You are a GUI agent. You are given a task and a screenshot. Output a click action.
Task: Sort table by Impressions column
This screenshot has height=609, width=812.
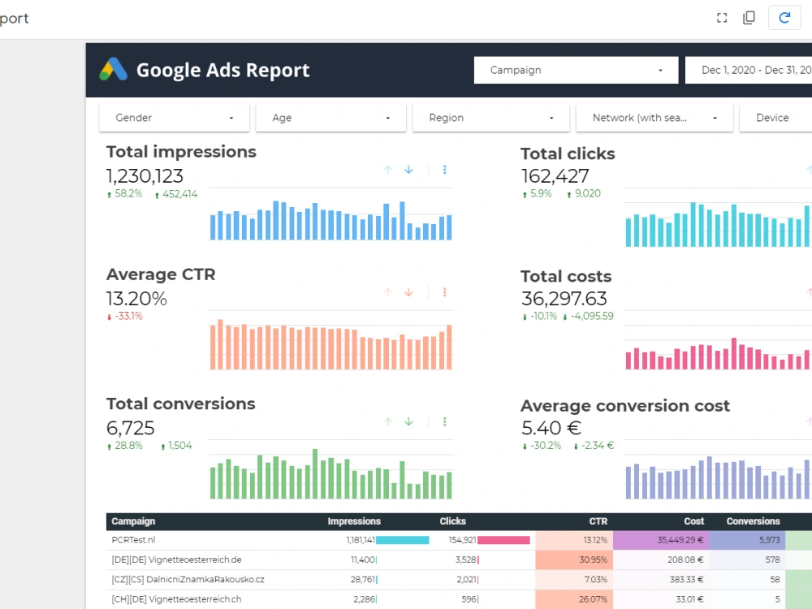[354, 521]
